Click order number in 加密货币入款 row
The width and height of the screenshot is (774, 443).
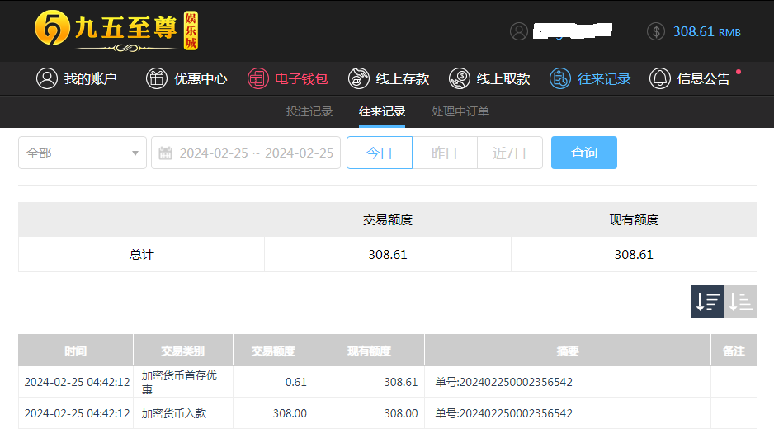(503, 413)
